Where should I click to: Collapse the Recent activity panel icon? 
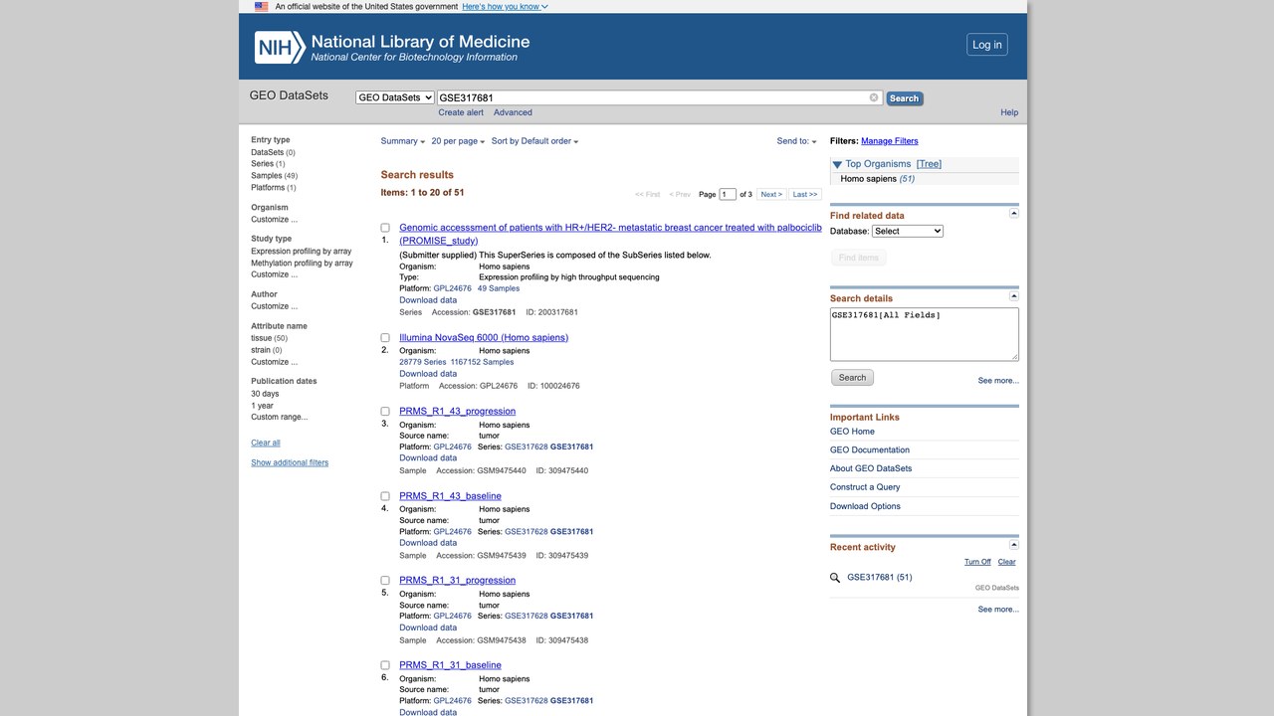point(1014,545)
